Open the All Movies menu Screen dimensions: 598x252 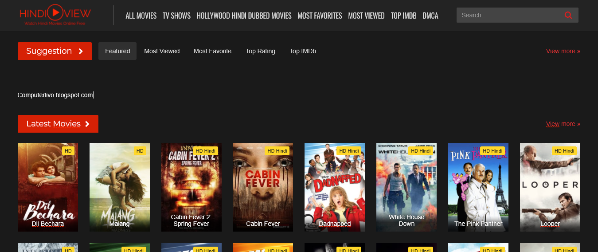click(x=141, y=16)
